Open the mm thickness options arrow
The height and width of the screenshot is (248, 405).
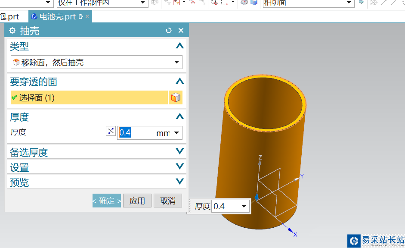(x=176, y=133)
